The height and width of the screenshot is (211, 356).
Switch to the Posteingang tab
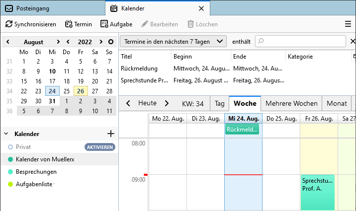(x=52, y=8)
